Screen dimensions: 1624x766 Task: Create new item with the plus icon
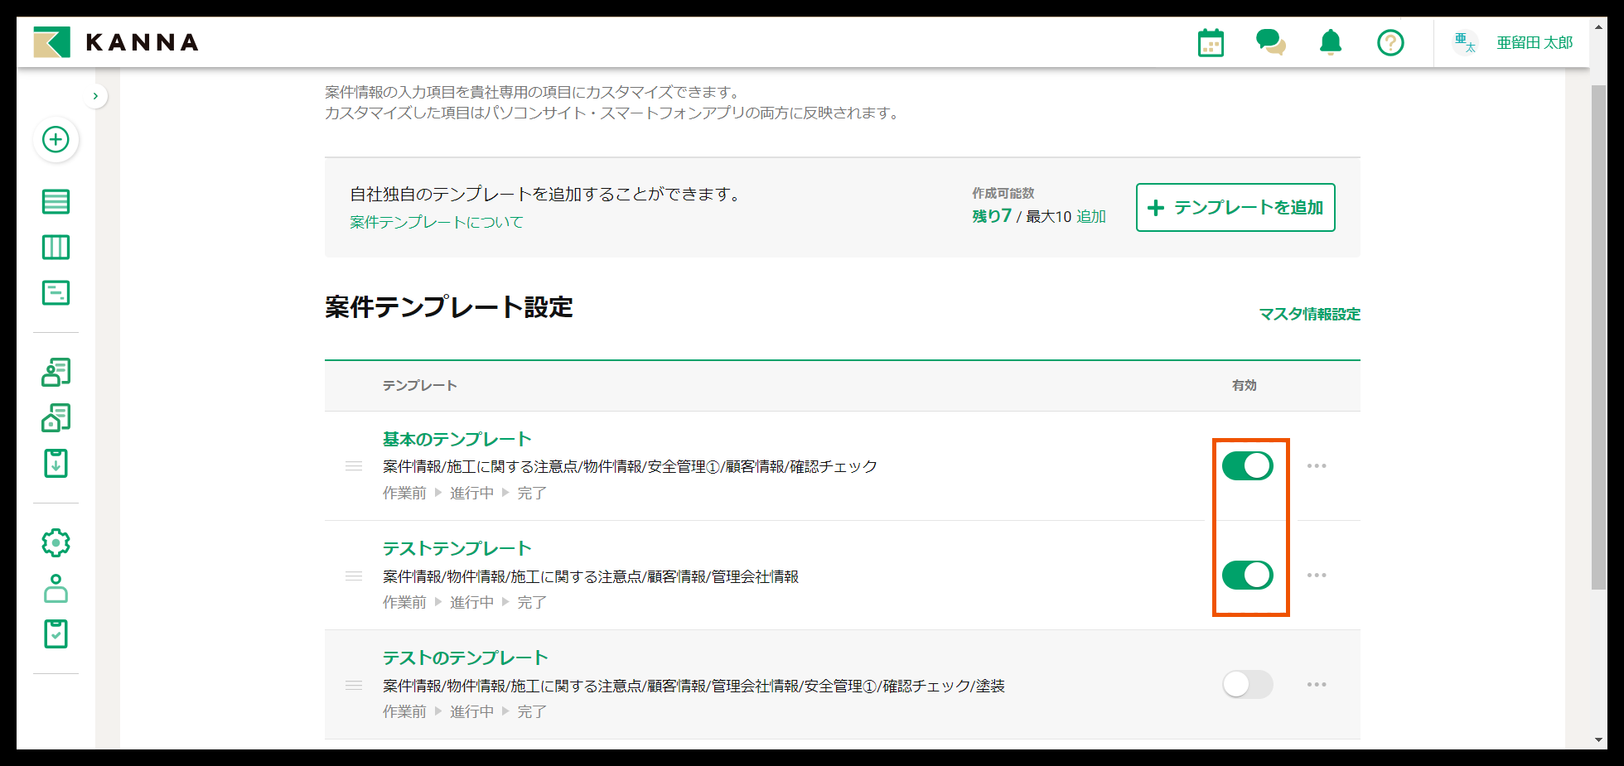coord(56,140)
